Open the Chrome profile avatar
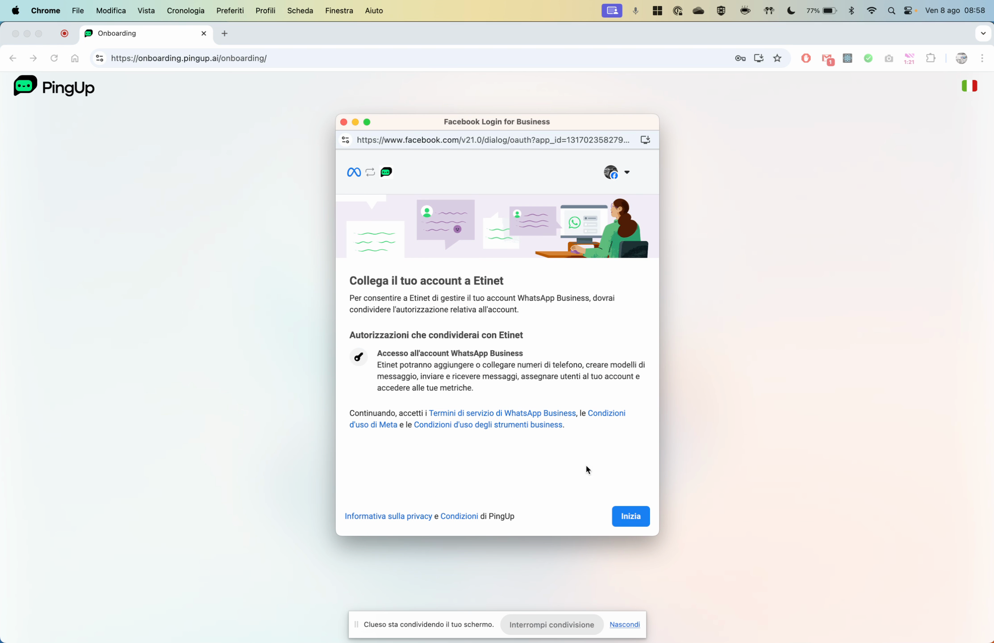994x643 pixels. pyautogui.click(x=961, y=58)
